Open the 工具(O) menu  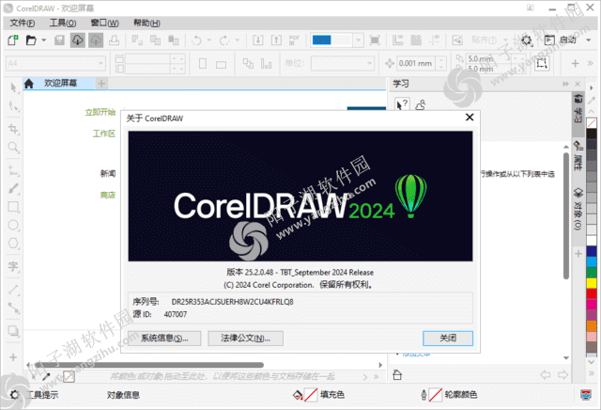63,23
